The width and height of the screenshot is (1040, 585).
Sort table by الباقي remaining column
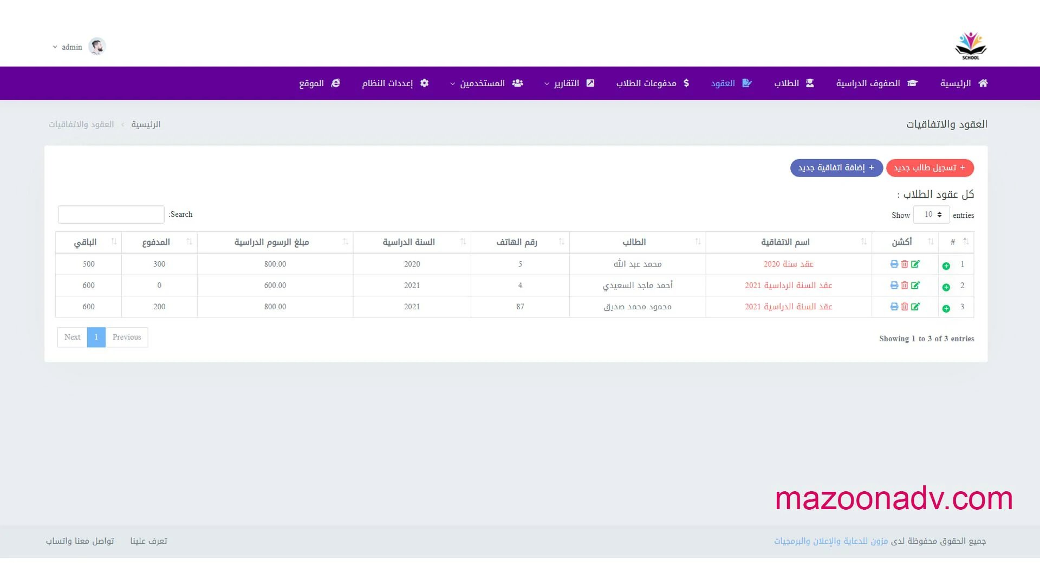tap(86, 242)
